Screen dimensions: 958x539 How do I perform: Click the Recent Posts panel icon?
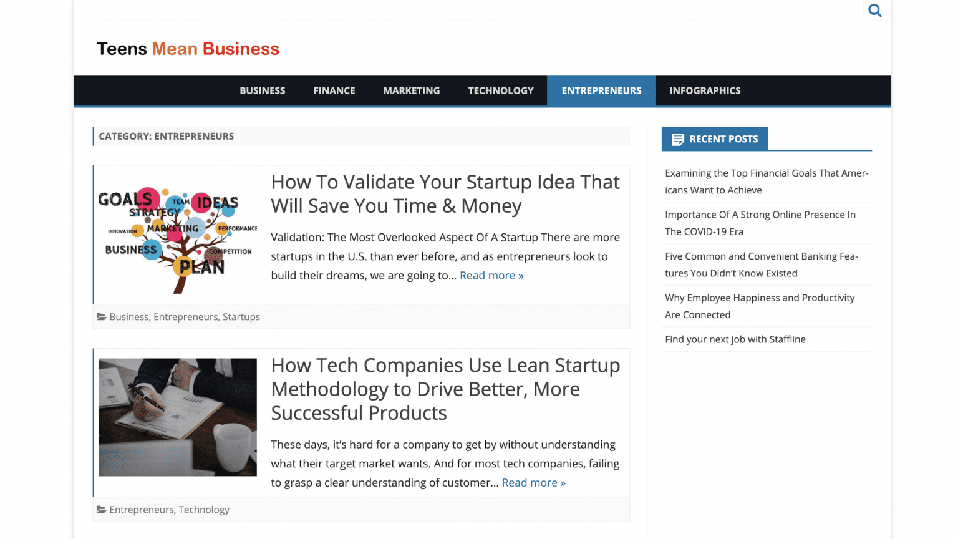pyautogui.click(x=677, y=138)
